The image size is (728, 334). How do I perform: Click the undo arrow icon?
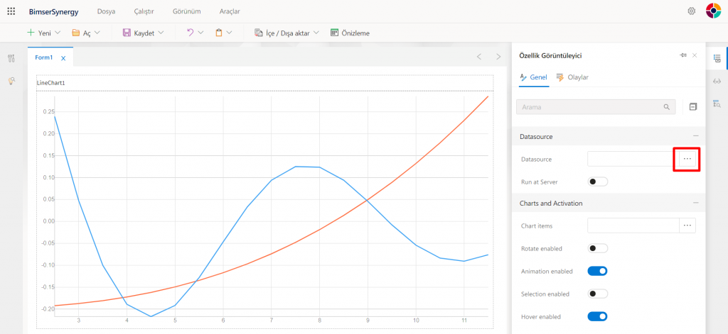190,33
